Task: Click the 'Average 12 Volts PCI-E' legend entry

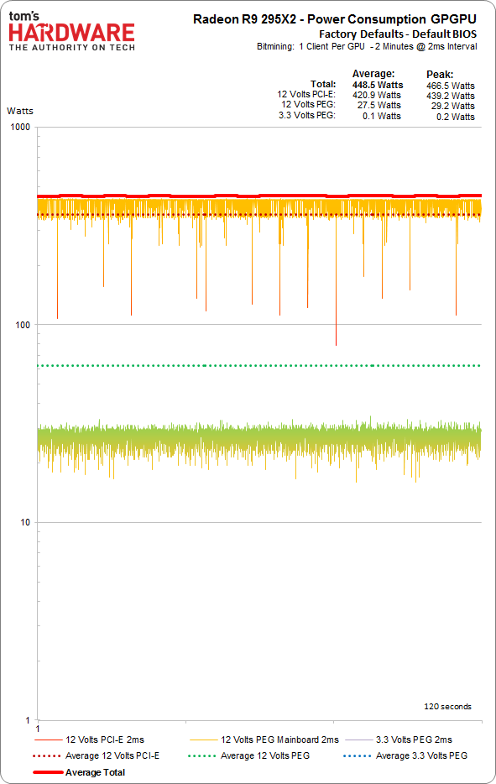Action: click(x=97, y=755)
